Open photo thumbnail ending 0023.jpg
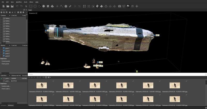The width and height of the screenshot is (207, 109). (121, 85)
